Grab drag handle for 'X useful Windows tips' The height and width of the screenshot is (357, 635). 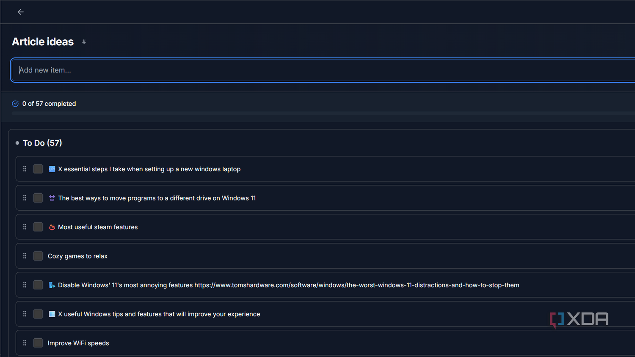25,314
